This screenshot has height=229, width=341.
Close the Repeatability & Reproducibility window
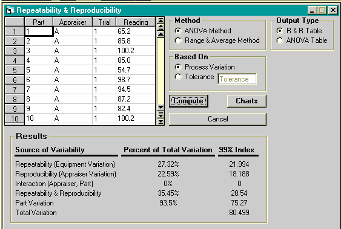tap(333, 10)
